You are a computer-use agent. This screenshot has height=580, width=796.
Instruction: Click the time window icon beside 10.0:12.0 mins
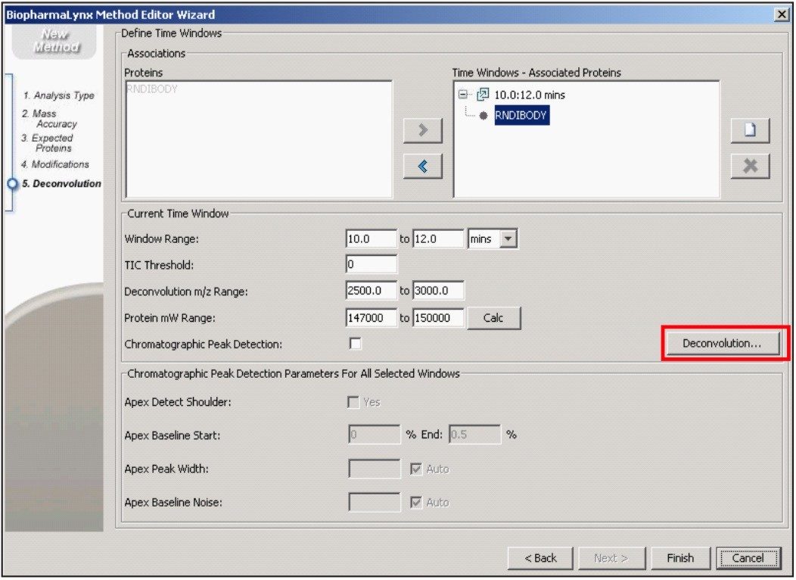click(483, 95)
